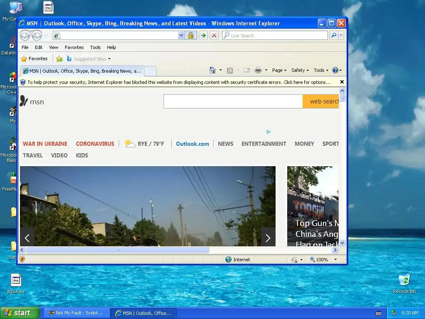
Task: Click the vertical scrollbar down arrow
Action: pos(342,243)
